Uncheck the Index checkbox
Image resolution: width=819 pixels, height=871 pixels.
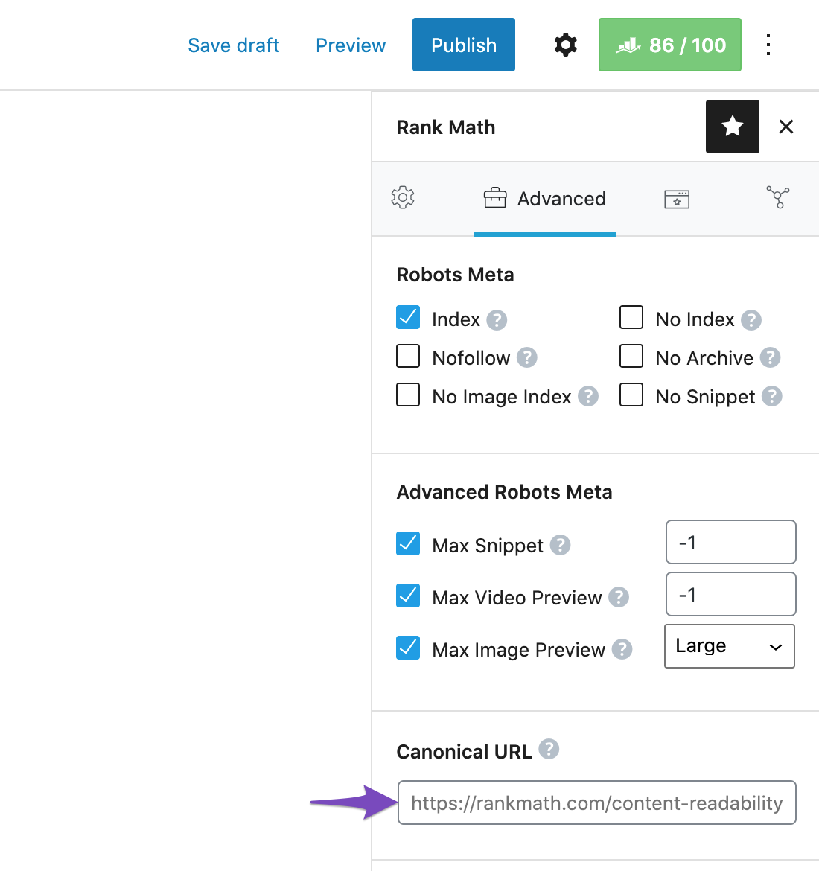[x=408, y=317]
